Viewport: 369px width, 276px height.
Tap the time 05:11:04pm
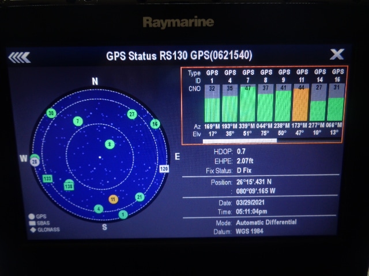251,212
